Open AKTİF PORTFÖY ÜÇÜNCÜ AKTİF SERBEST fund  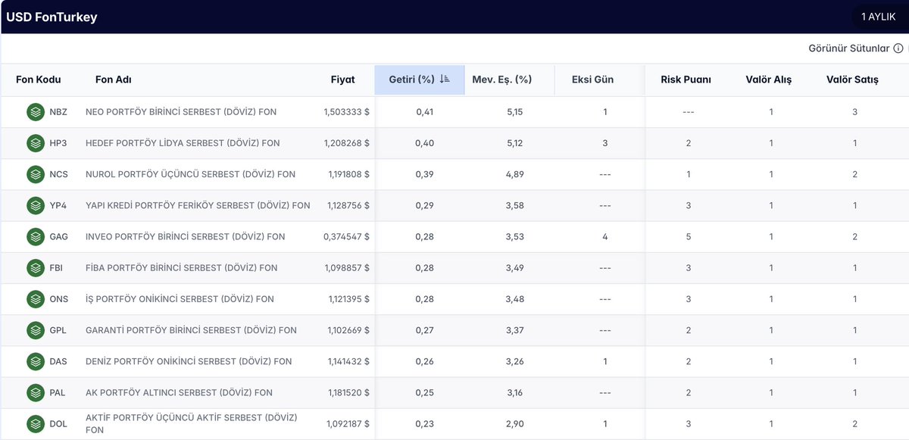point(192,424)
